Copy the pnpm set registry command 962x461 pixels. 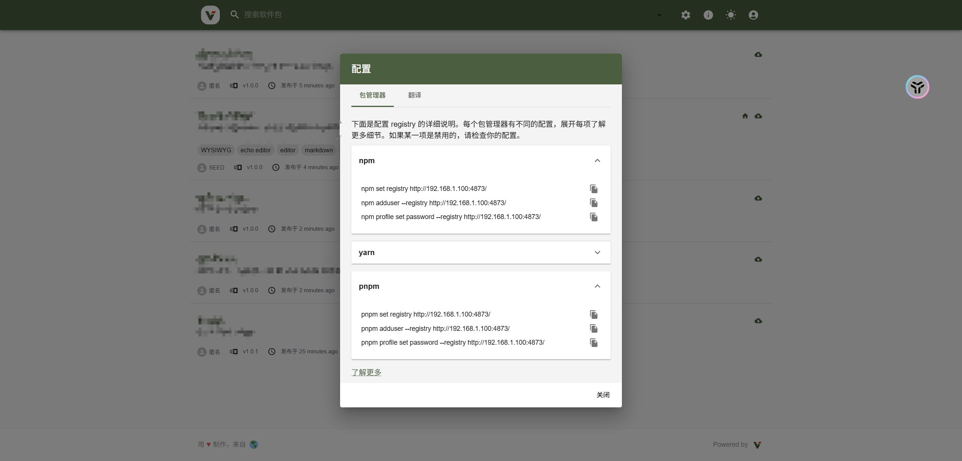click(x=594, y=314)
